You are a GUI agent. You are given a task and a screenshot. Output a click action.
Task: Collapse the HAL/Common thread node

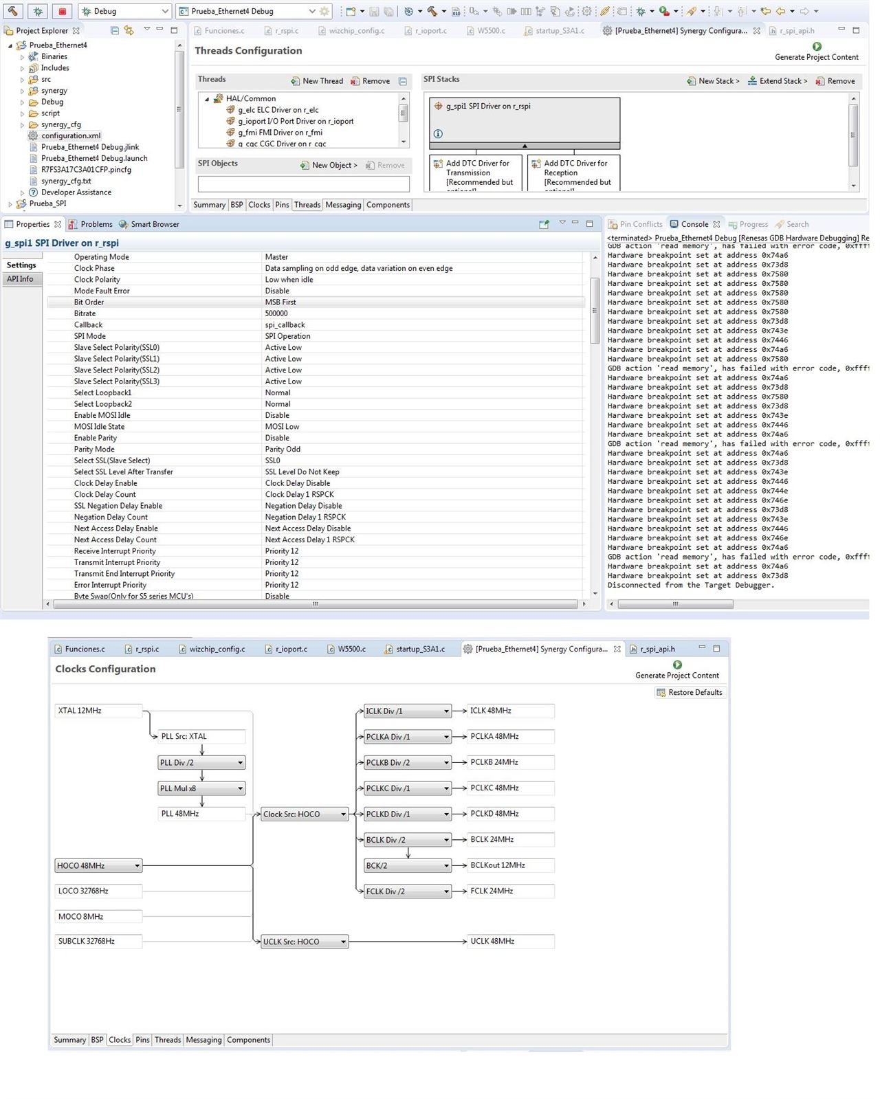[207, 99]
